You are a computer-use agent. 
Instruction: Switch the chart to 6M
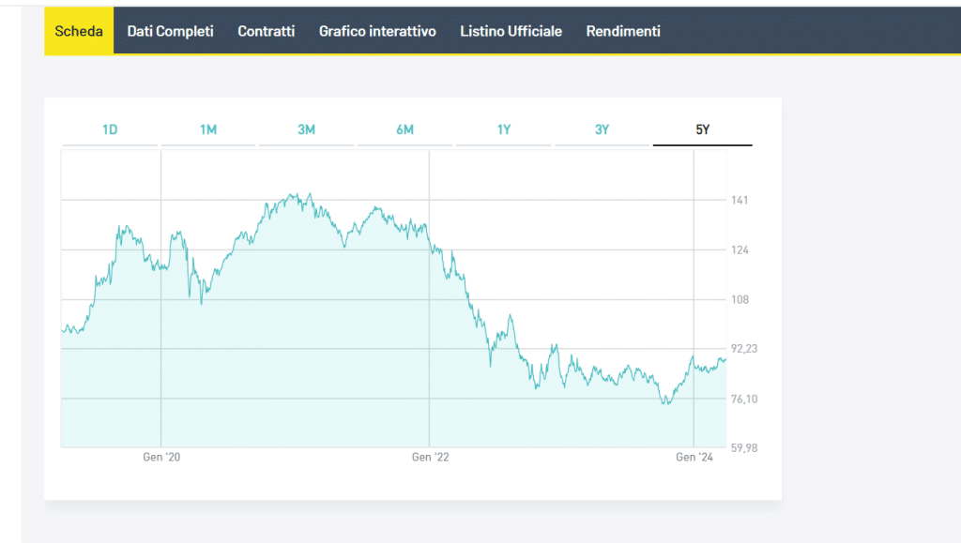(404, 129)
